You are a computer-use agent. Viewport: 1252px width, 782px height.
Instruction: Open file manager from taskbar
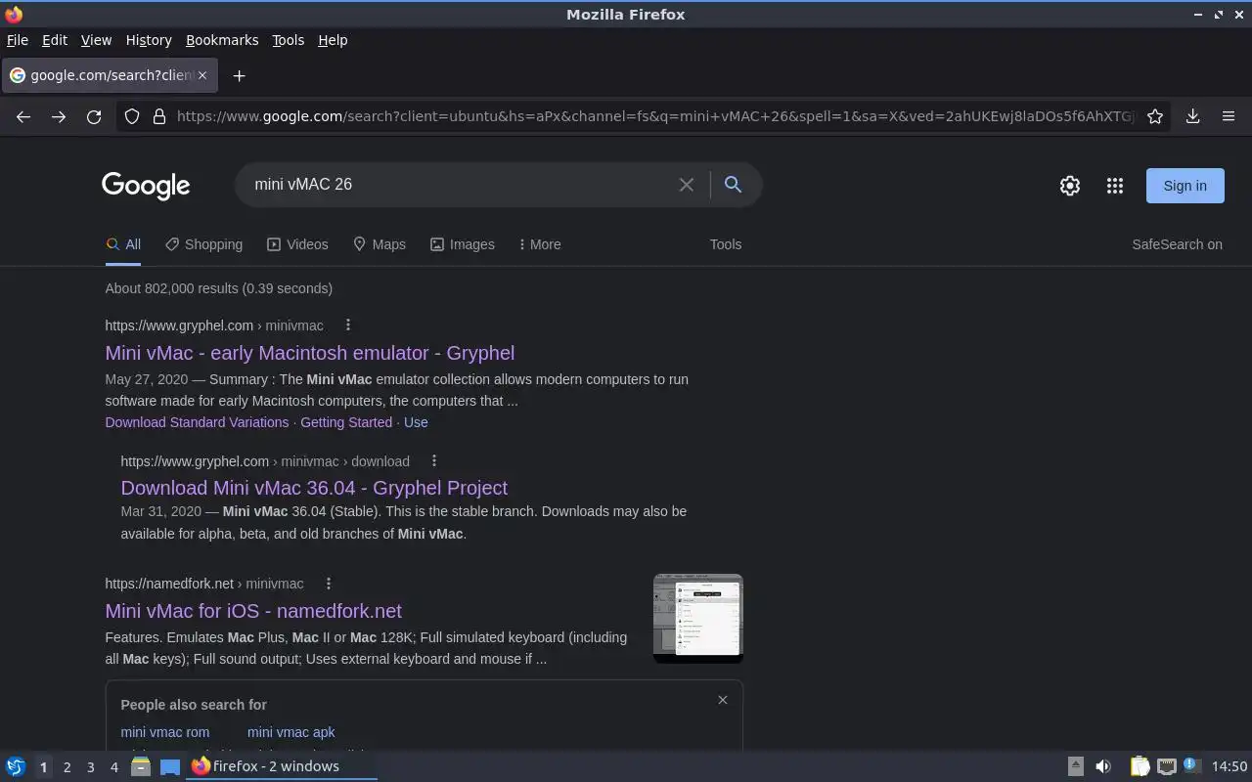tap(141, 766)
